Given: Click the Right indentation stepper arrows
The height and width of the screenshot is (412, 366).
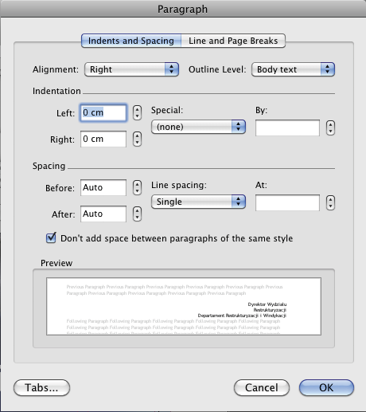Looking at the screenshot, I should tap(137, 139).
